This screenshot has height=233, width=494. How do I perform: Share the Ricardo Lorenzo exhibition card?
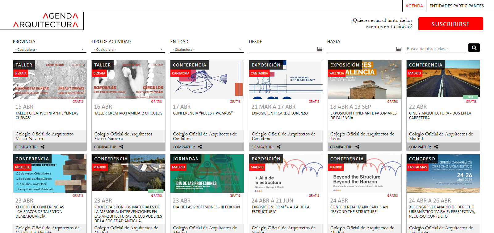click(279, 147)
